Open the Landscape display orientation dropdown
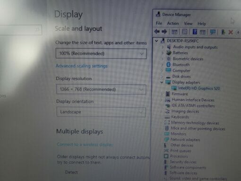 point(101,112)
